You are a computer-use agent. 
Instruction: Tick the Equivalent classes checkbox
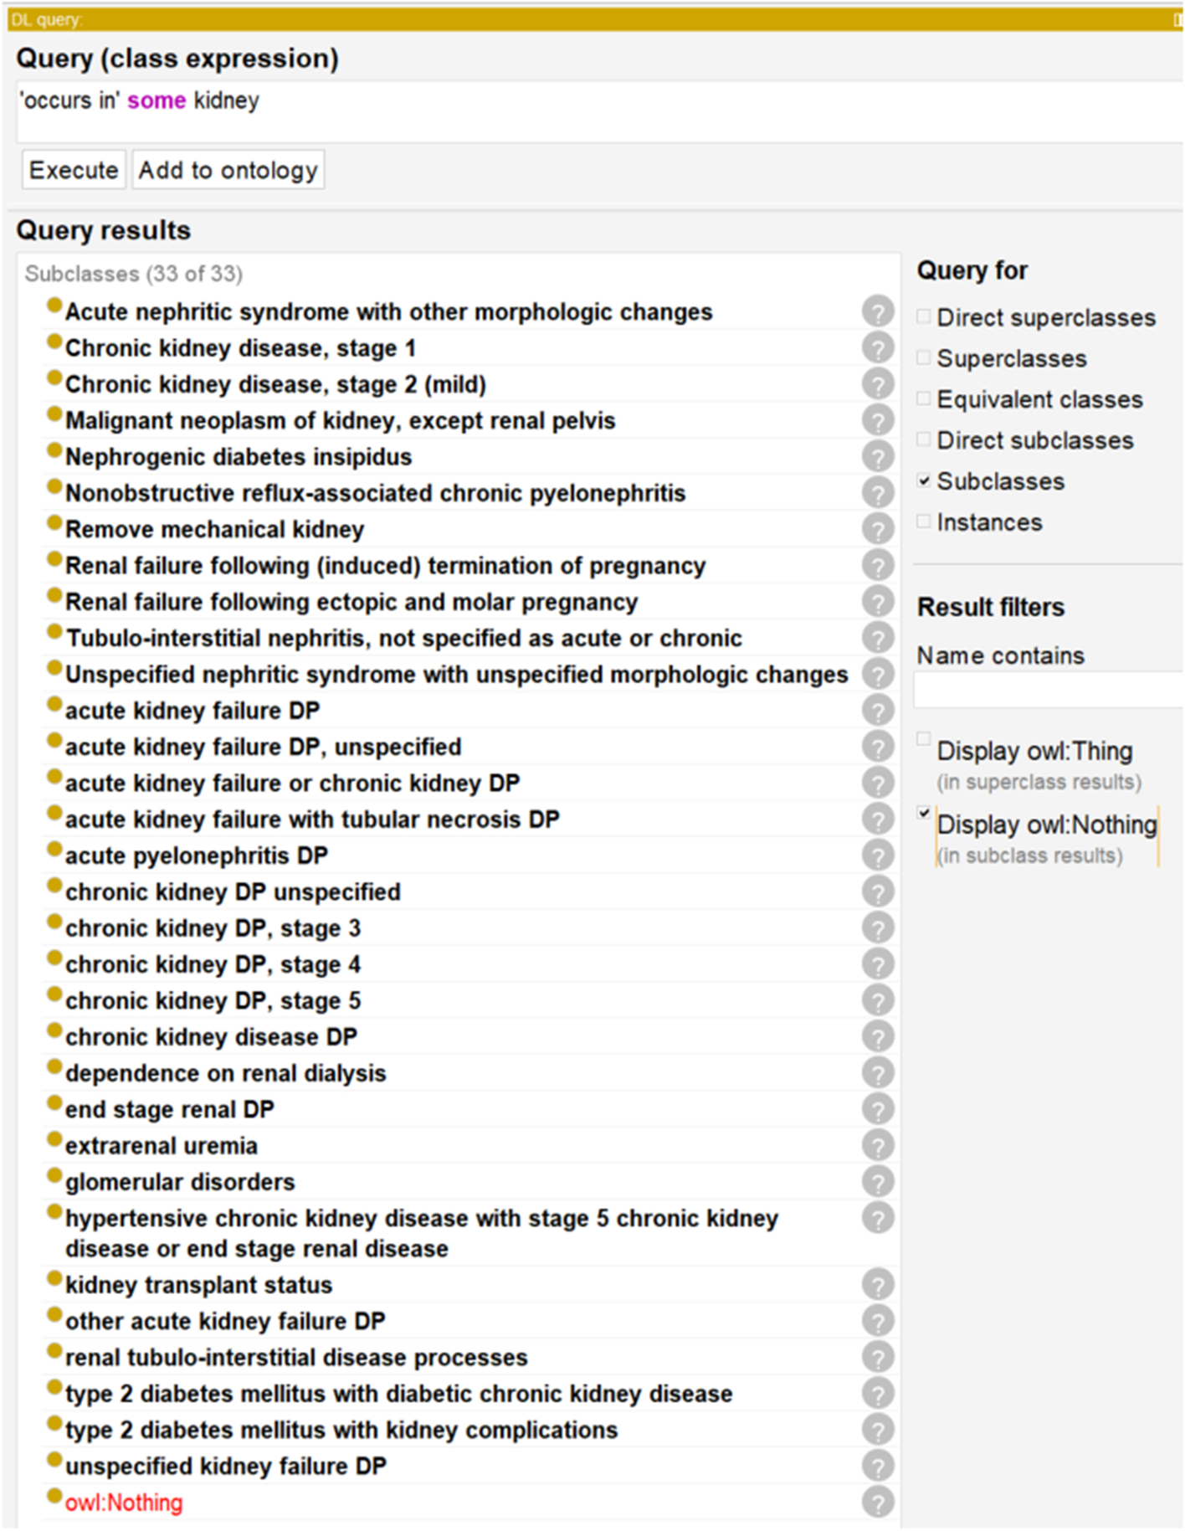click(923, 398)
